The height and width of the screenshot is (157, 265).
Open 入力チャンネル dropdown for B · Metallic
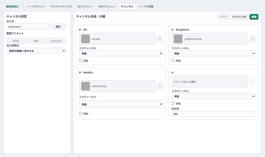coord(121,104)
